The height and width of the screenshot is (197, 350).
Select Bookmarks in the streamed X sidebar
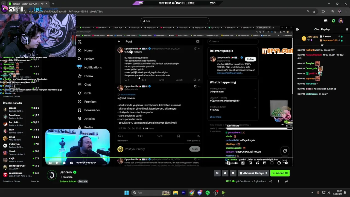[x=89, y=110]
